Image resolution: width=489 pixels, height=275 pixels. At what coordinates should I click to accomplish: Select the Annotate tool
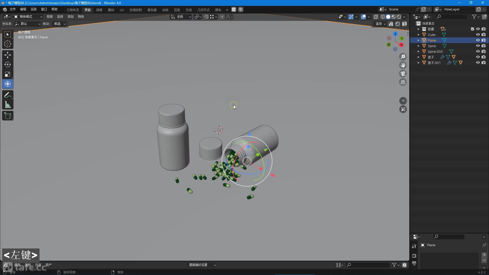[8, 95]
